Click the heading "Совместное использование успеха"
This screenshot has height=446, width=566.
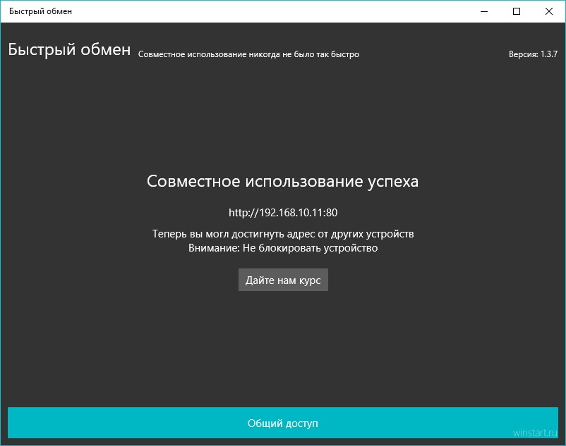[x=282, y=181]
